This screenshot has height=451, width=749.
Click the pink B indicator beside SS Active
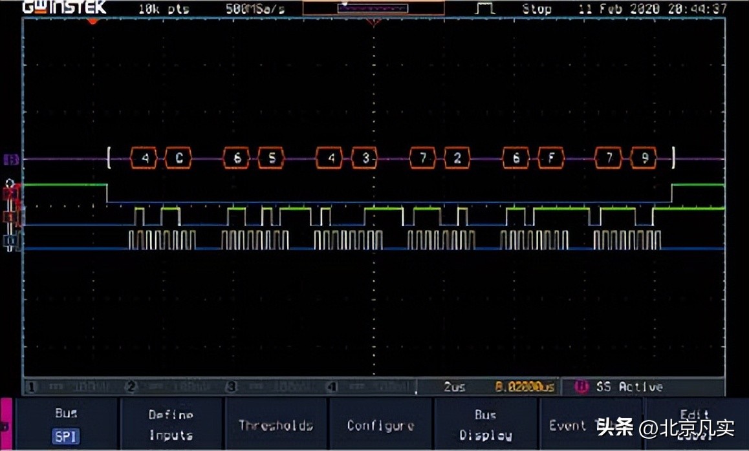[581, 386]
